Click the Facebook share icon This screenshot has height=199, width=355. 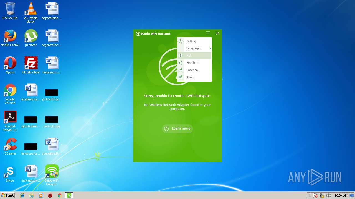point(181,70)
